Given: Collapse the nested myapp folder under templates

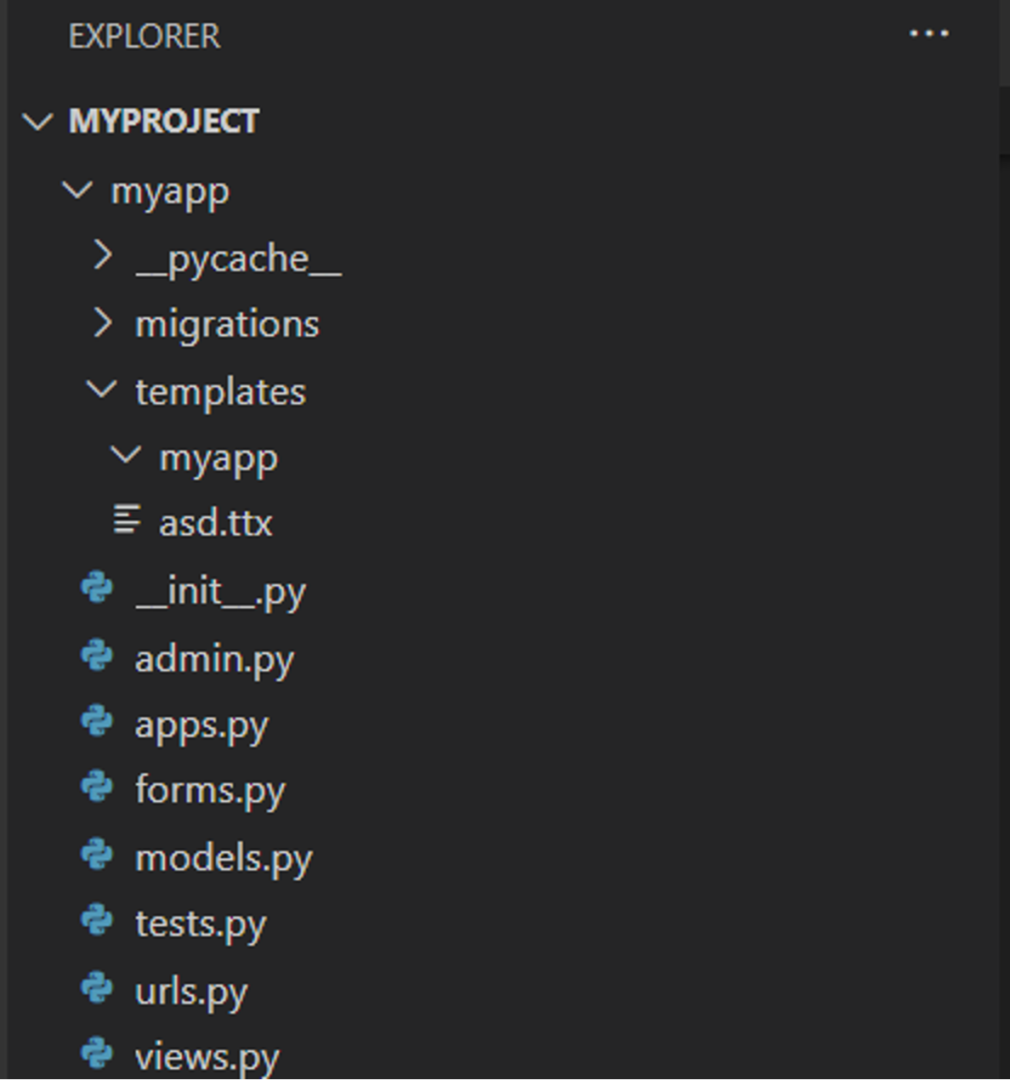Looking at the screenshot, I should (126, 456).
